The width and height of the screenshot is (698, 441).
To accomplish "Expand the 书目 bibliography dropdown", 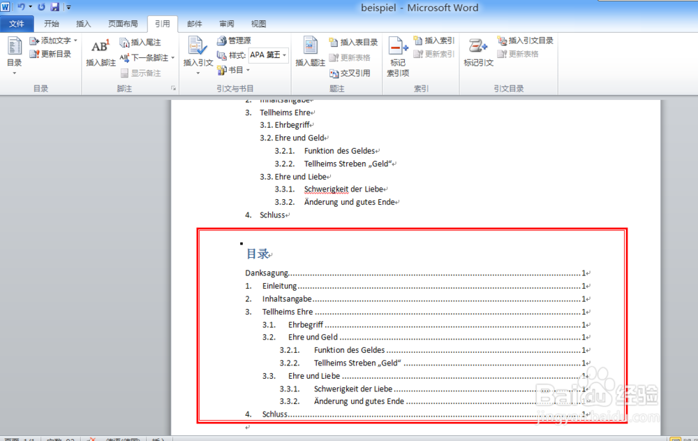I will pyautogui.click(x=248, y=69).
